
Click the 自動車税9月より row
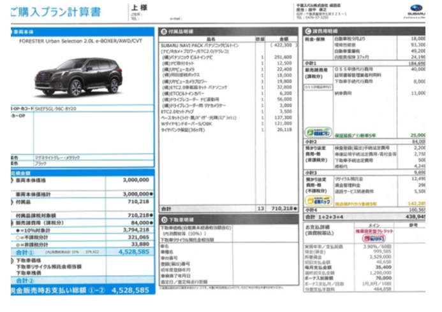click(x=379, y=39)
